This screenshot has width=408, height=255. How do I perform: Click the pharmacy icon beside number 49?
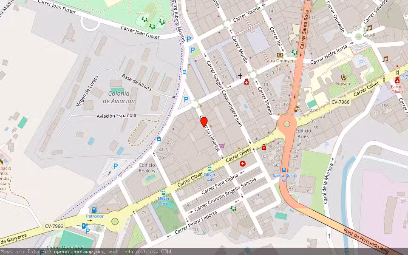(x=264, y=147)
